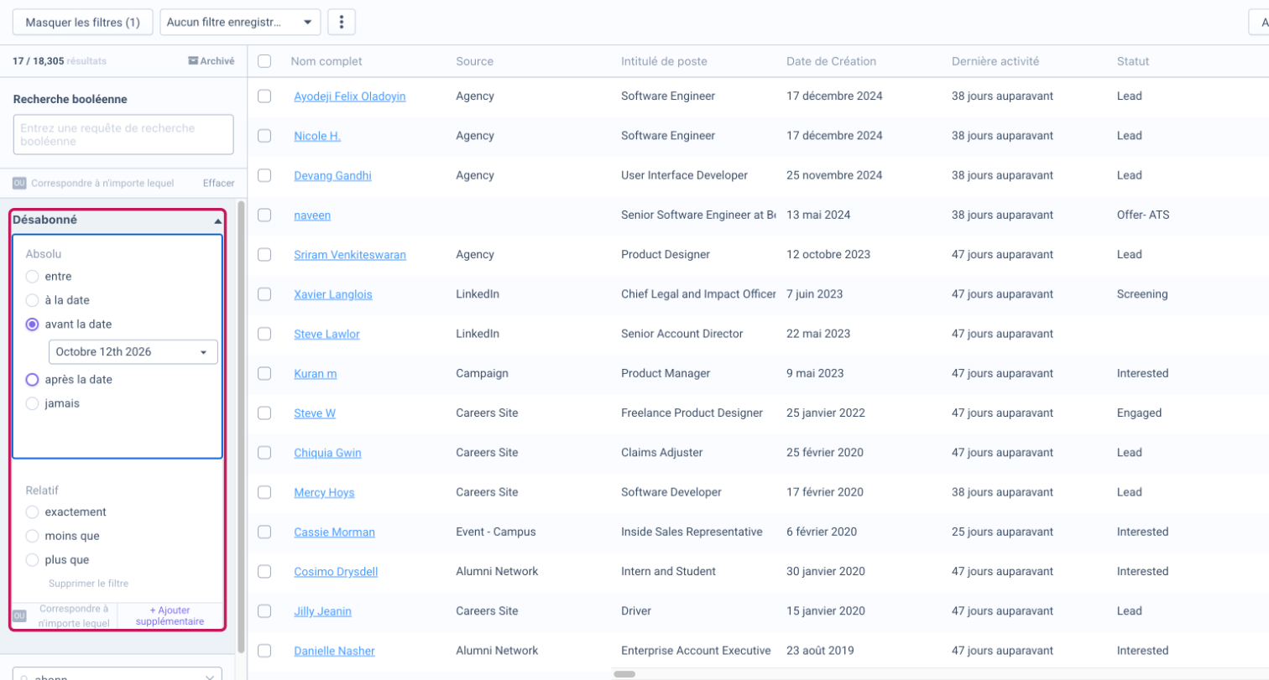
Task: Click the horizontal scrollbar under the table
Action: pos(624,674)
